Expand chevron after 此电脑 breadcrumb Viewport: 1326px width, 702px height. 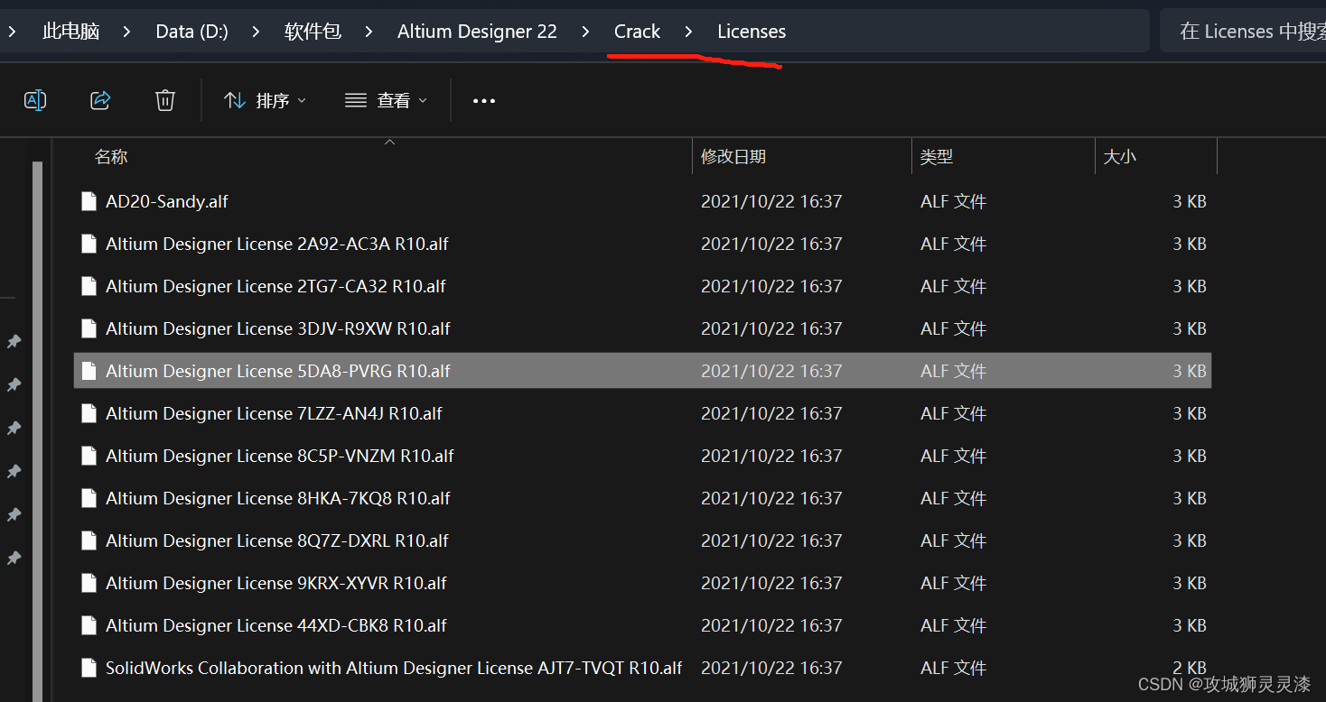[126, 32]
